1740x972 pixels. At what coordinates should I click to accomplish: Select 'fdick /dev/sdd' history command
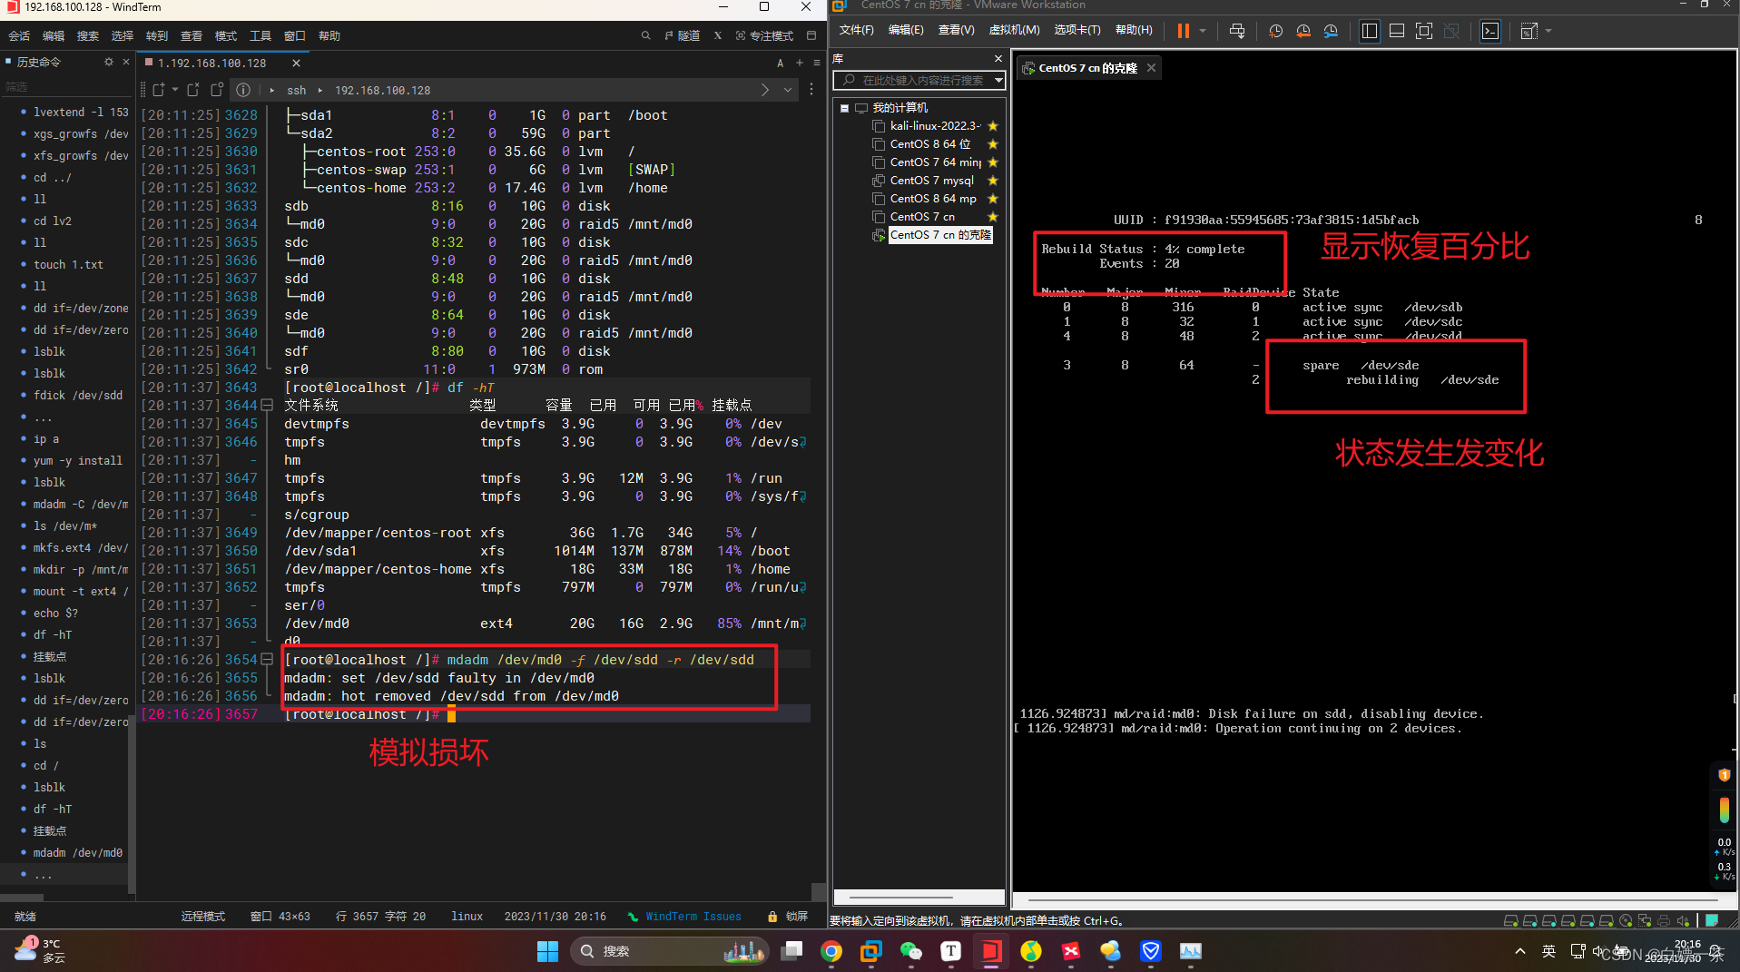[78, 395]
